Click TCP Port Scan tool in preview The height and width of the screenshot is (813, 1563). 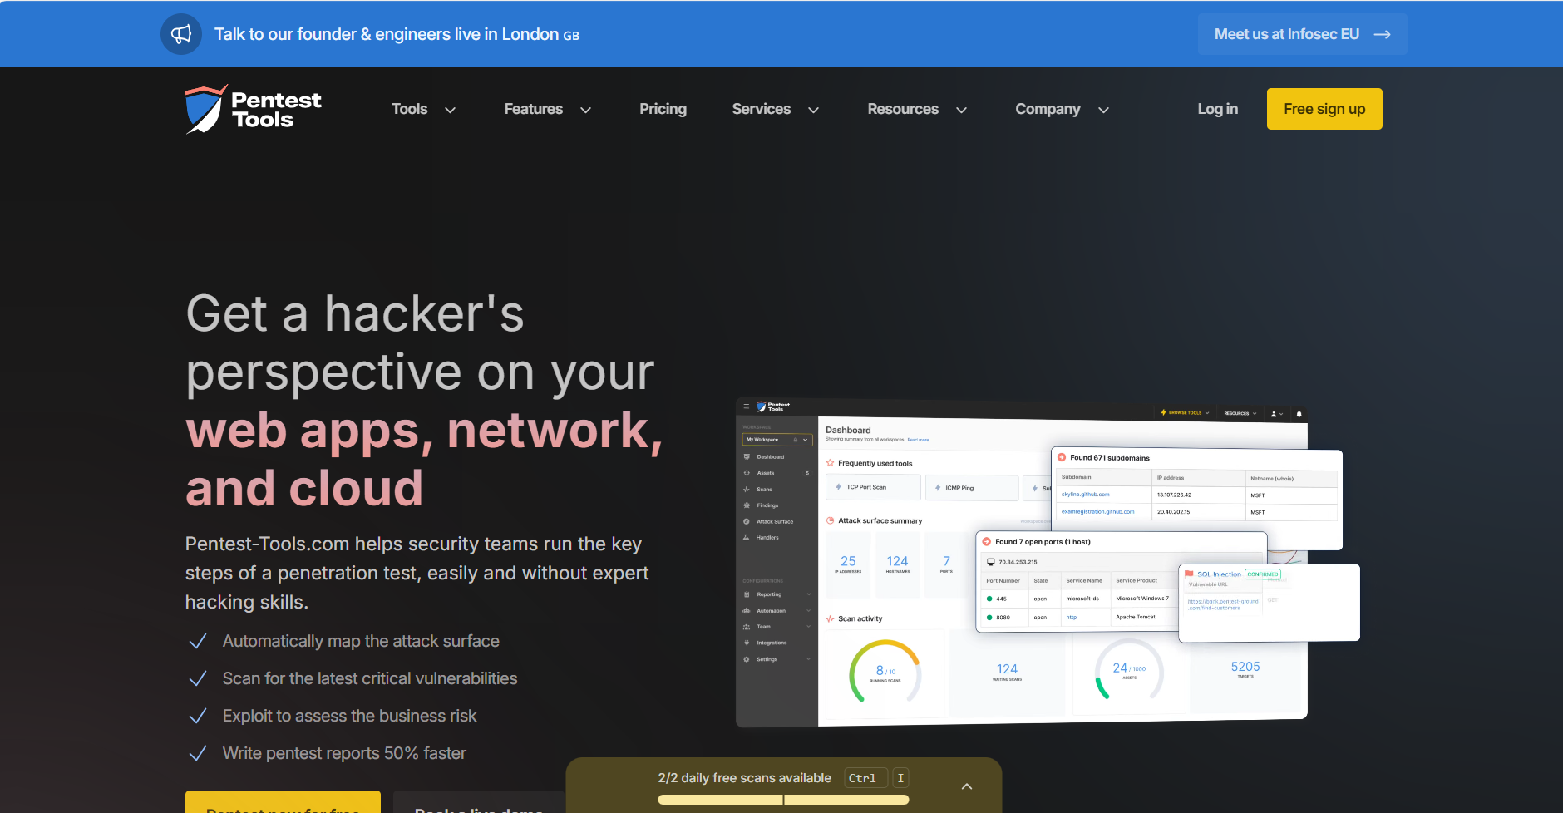point(873,487)
